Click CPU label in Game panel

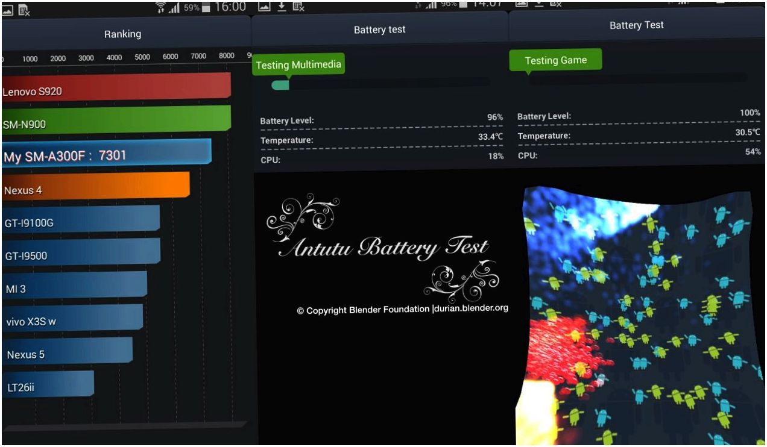(528, 155)
